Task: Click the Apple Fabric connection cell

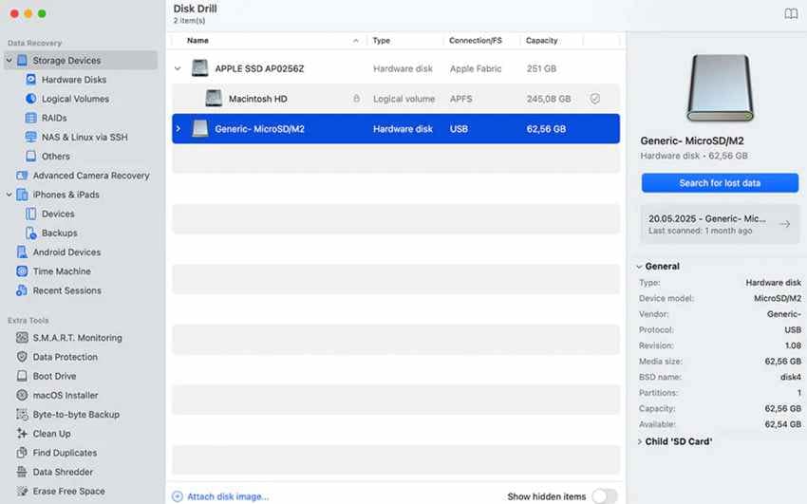Action: coord(476,68)
